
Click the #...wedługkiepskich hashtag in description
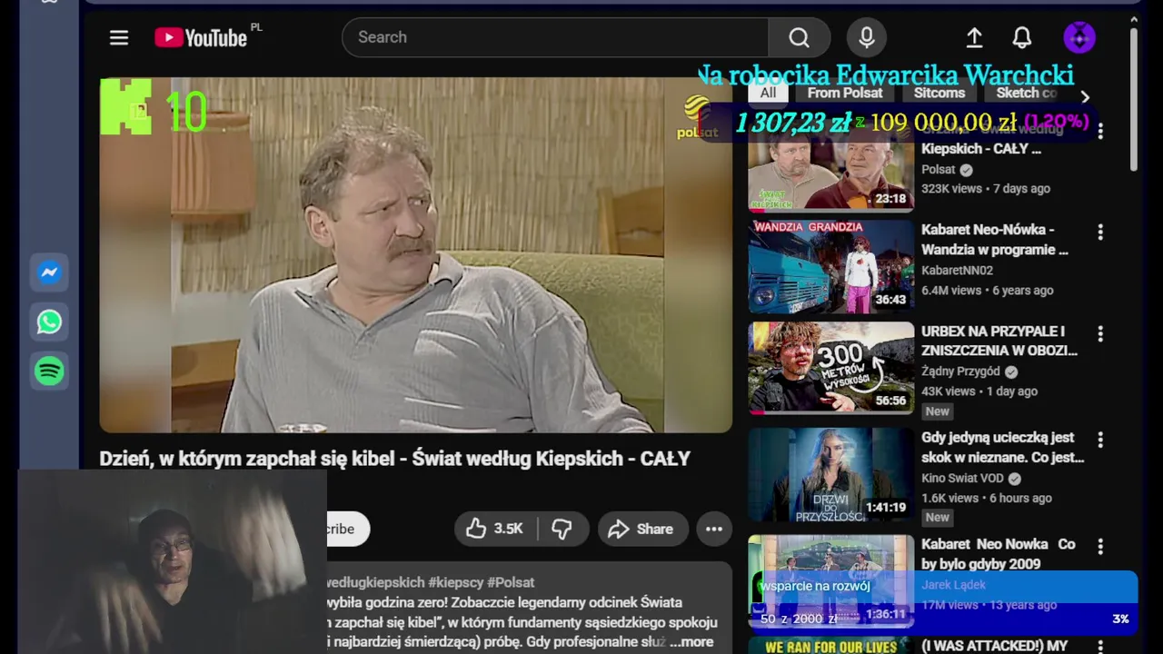point(375,582)
